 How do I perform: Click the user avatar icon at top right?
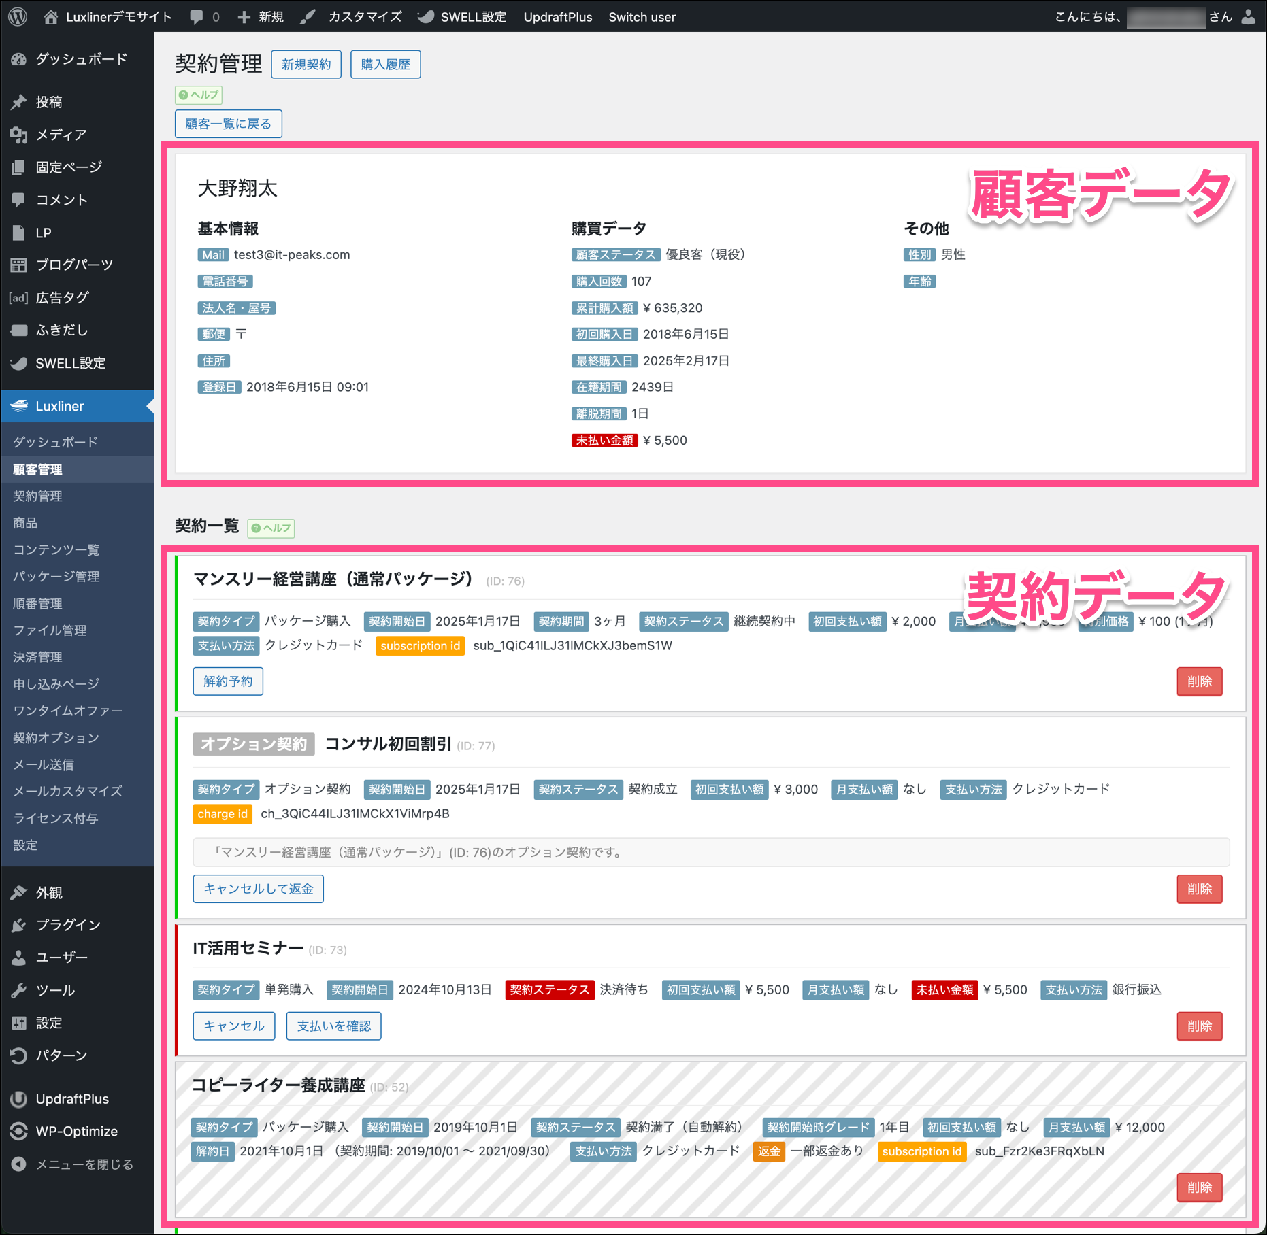(x=1249, y=17)
